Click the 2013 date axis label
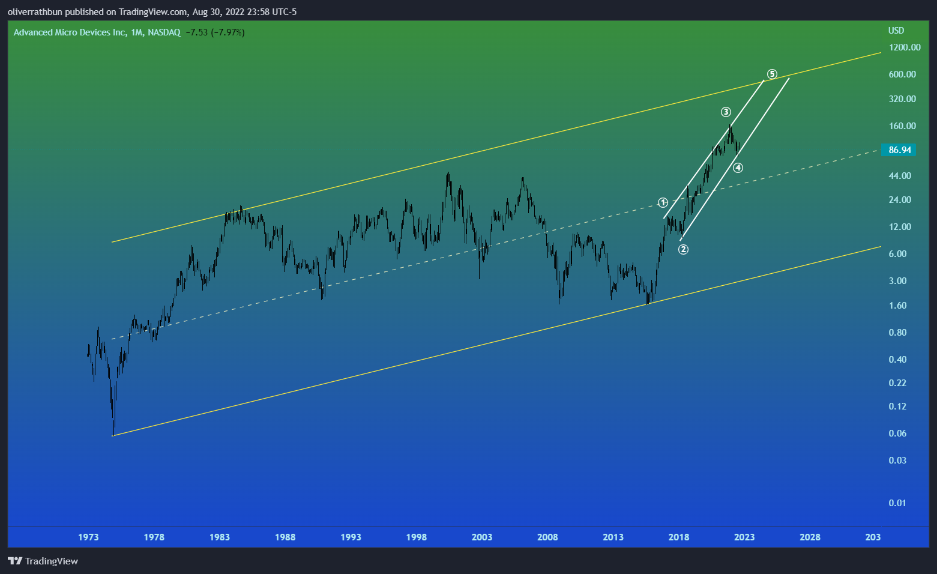Image resolution: width=937 pixels, height=574 pixels. tap(613, 537)
